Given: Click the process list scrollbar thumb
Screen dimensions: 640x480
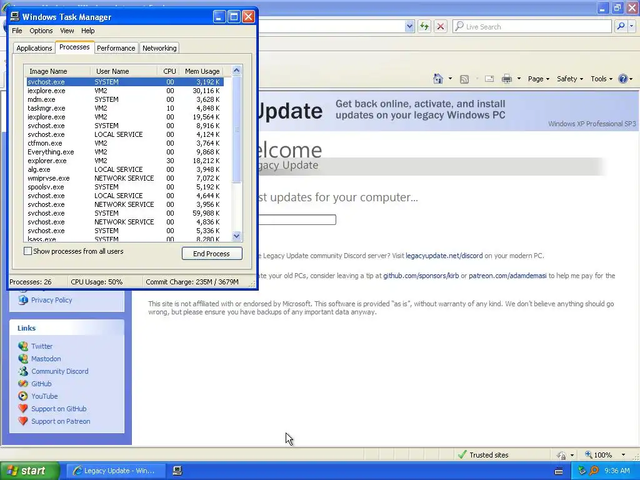Looking at the screenshot, I should coord(237,130).
